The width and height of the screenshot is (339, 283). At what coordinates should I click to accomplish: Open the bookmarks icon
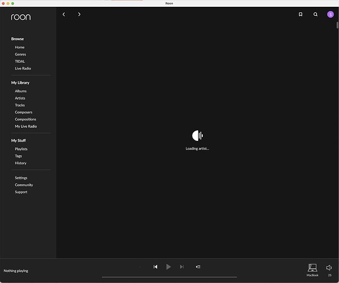(x=301, y=14)
